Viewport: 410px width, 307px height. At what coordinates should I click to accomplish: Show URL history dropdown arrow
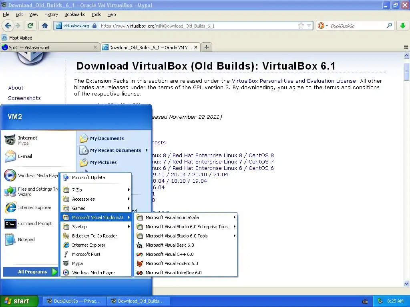click(x=309, y=26)
